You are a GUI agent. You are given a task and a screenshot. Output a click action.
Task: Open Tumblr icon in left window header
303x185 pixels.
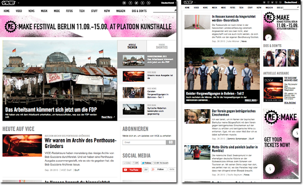142,3
